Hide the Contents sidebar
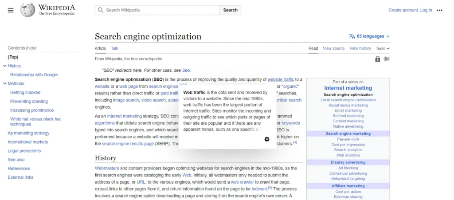Image resolution: width=454 pixels, height=200 pixels. (31, 48)
